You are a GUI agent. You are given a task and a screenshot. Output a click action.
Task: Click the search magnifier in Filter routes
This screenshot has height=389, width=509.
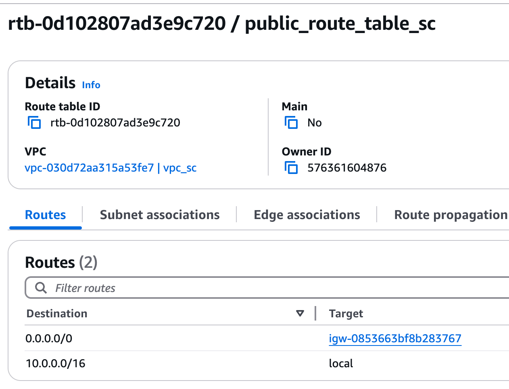pyautogui.click(x=41, y=288)
